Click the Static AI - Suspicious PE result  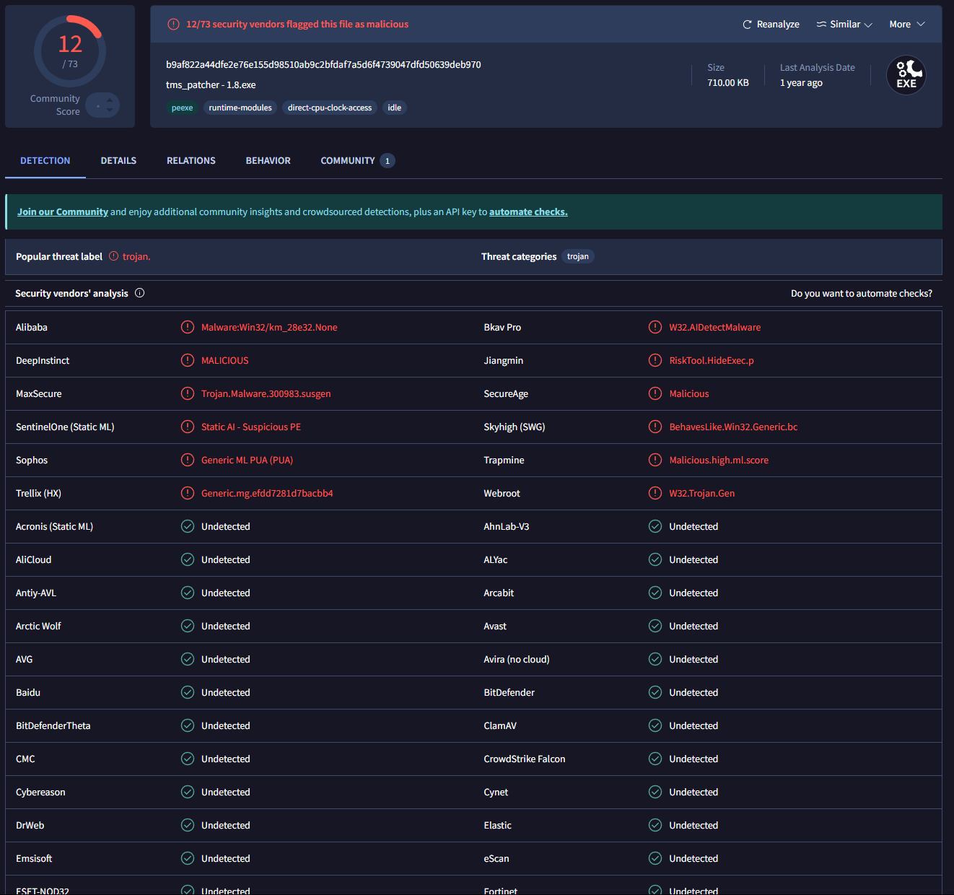coord(251,427)
